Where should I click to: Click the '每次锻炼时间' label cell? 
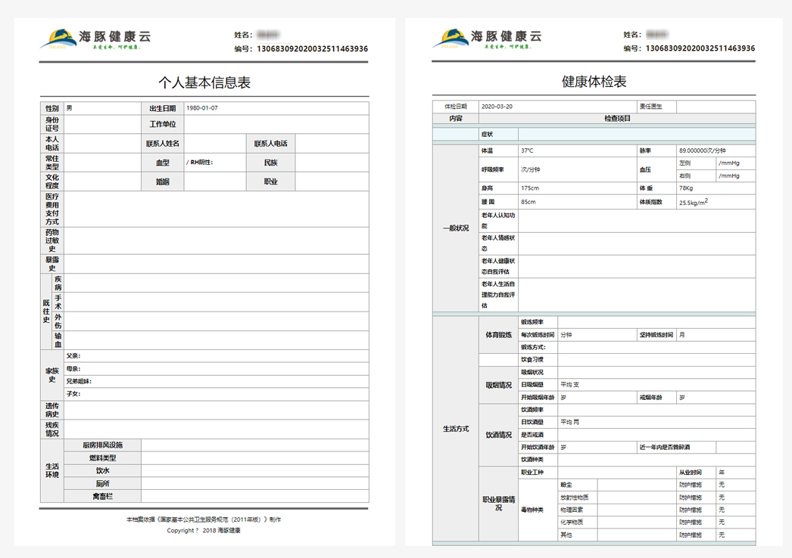click(538, 334)
